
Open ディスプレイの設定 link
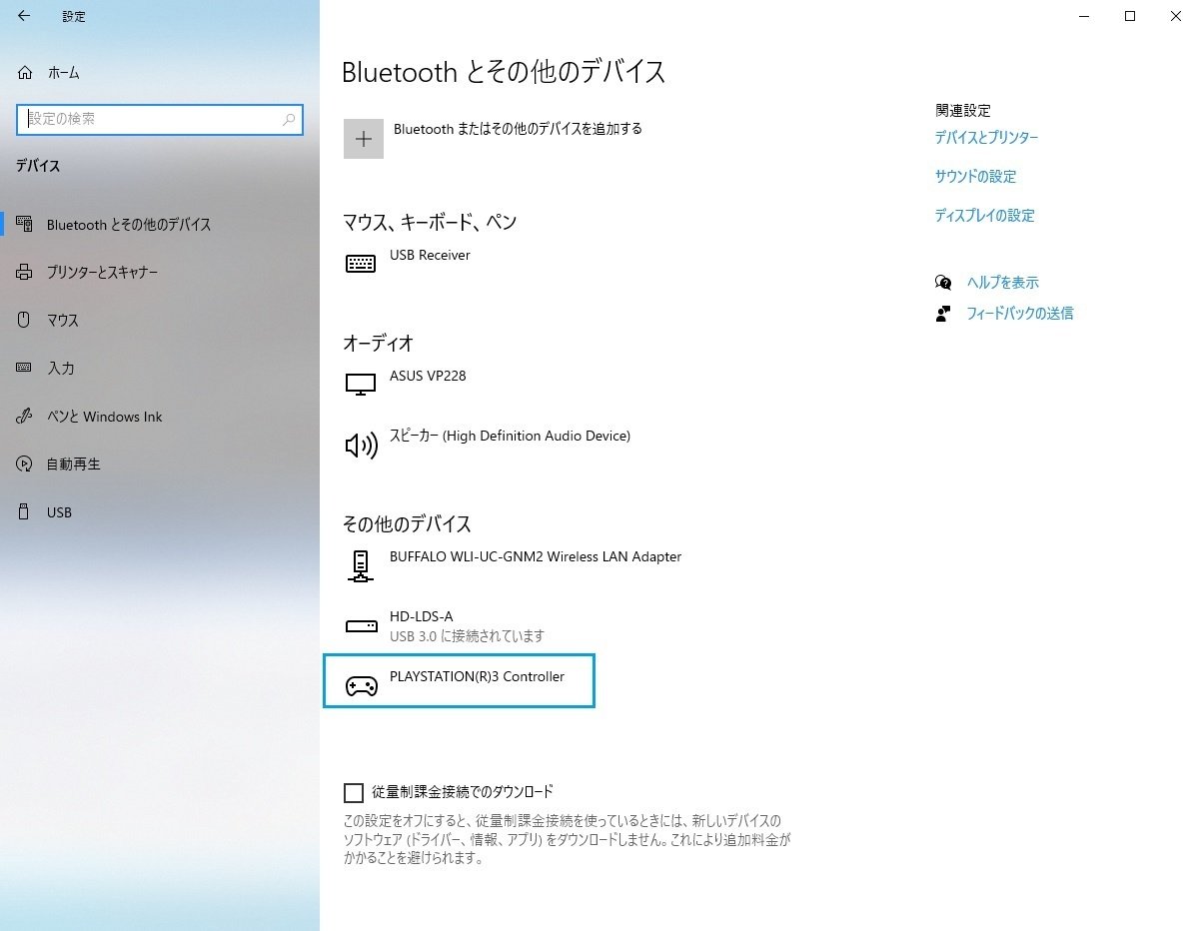tap(985, 216)
